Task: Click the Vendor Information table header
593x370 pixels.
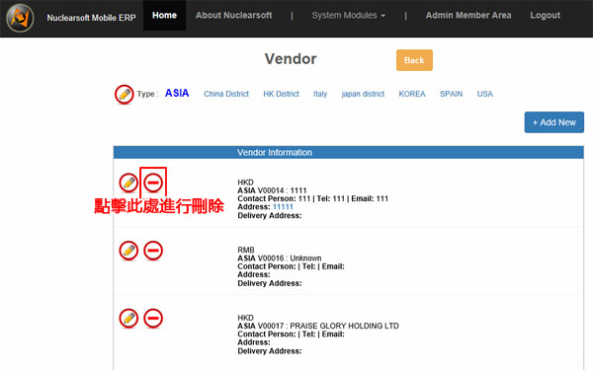Action: 348,153
